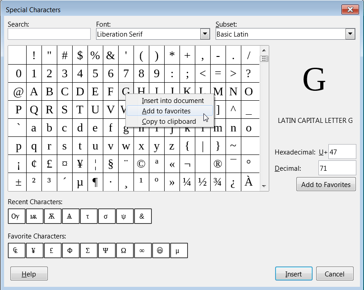Choose Insert into document from context menu
Viewport: 364px width, 290px height.
point(170,100)
